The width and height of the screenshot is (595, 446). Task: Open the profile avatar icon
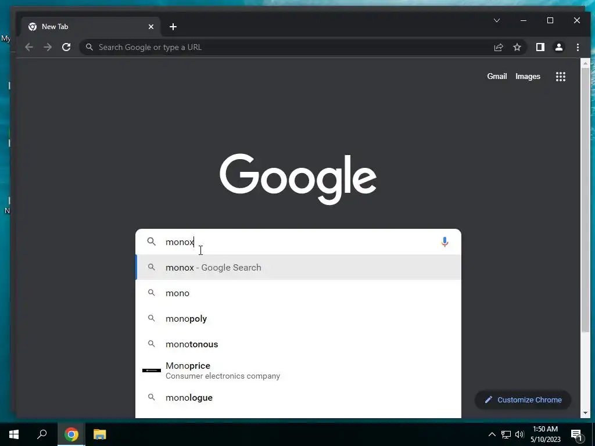pyautogui.click(x=558, y=47)
